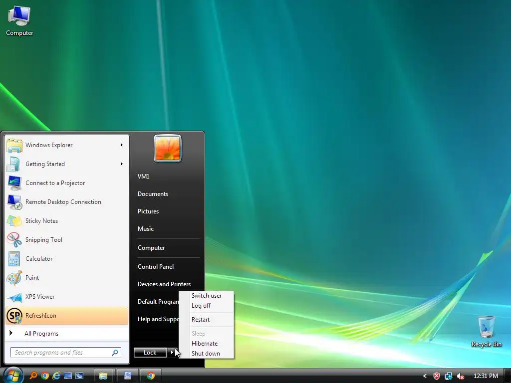This screenshot has height=383, width=511.
Task: Open Windows Explorer from the Start menu
Action: (67, 145)
